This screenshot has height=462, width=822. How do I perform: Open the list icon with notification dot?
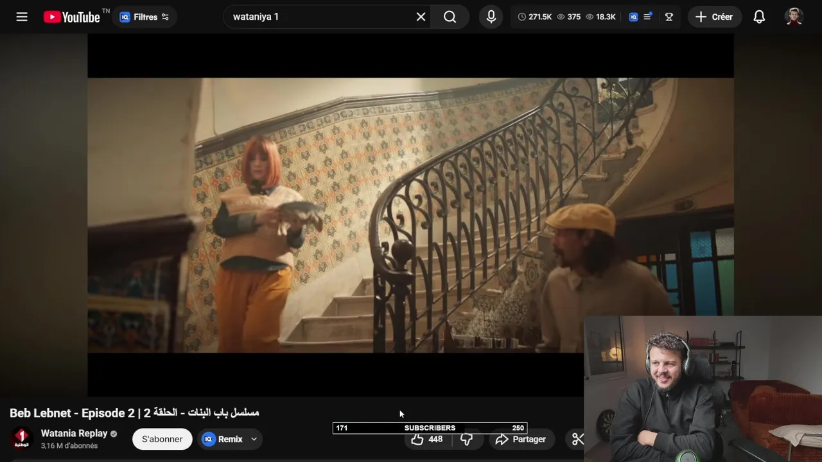tap(648, 17)
